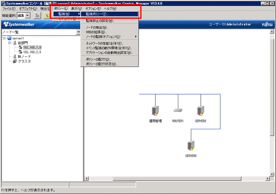Select 192.168.1.0 text in tree

[x=32, y=47]
